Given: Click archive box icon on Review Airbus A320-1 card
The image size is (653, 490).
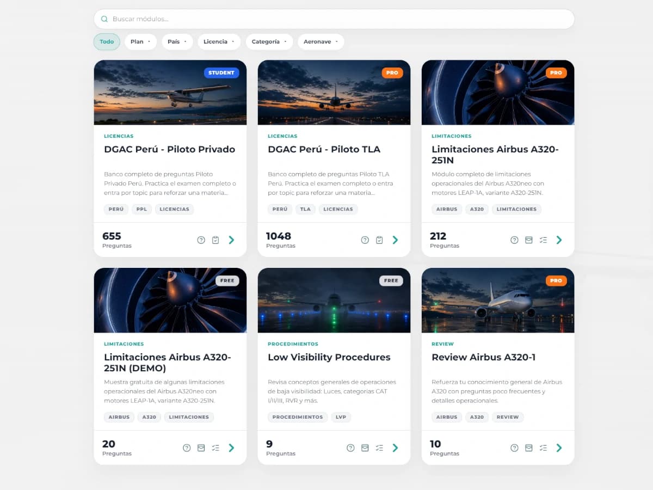Looking at the screenshot, I should pos(528,448).
